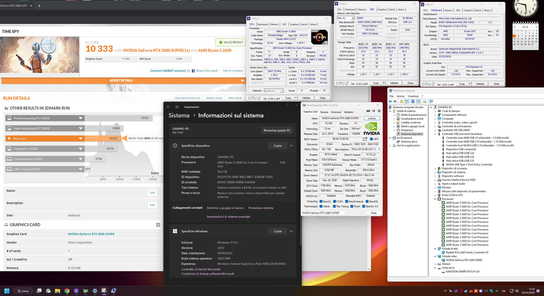Click the orange RESULT DETAILS bar
This screenshot has height=296, width=544.
[x=121, y=80]
